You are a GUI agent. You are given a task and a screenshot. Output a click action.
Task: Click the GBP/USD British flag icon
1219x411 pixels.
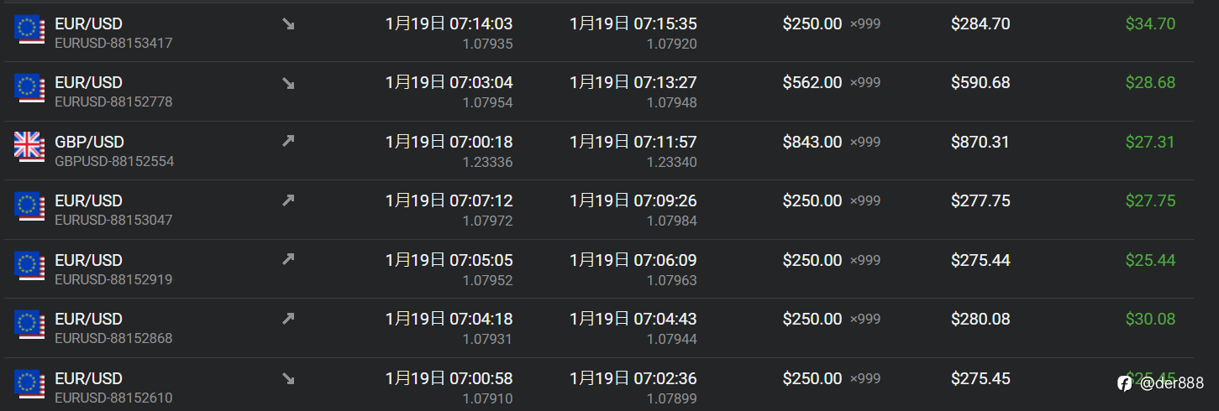[x=29, y=148]
